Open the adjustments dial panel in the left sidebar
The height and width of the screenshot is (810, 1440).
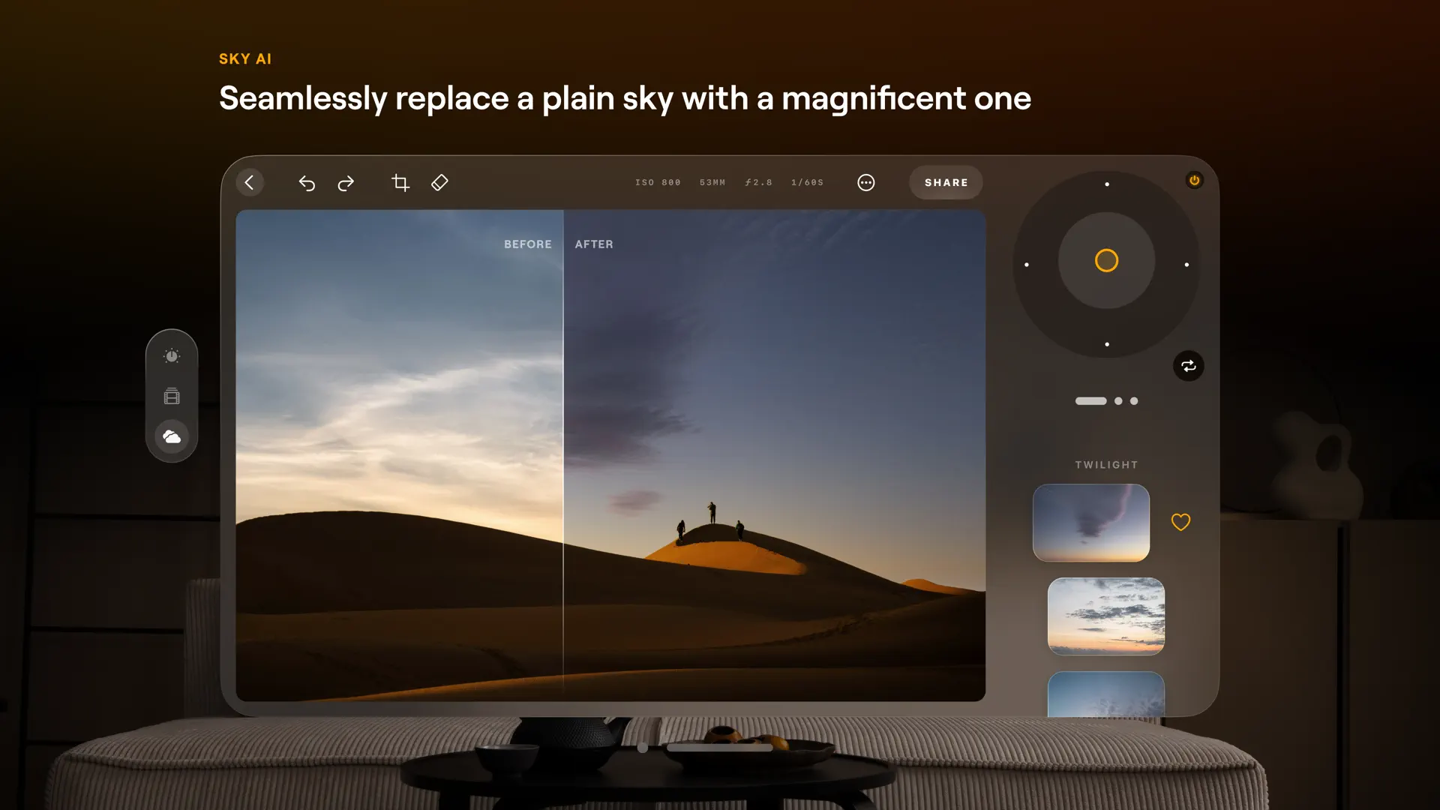click(x=172, y=357)
